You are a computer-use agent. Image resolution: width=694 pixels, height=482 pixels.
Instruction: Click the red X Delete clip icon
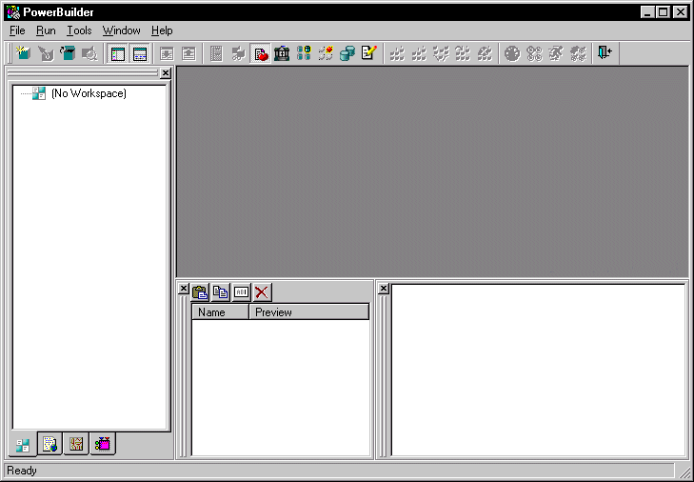point(262,292)
